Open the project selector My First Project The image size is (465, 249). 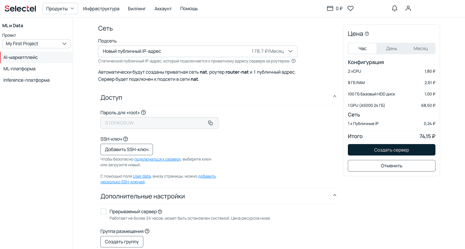point(36,44)
